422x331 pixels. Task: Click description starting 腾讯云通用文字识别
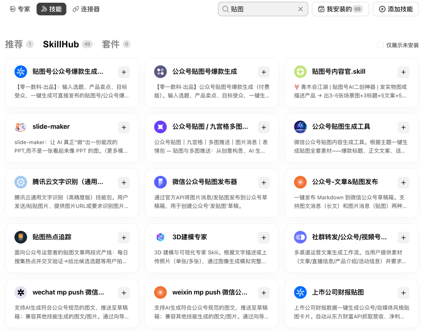[x=72, y=202]
